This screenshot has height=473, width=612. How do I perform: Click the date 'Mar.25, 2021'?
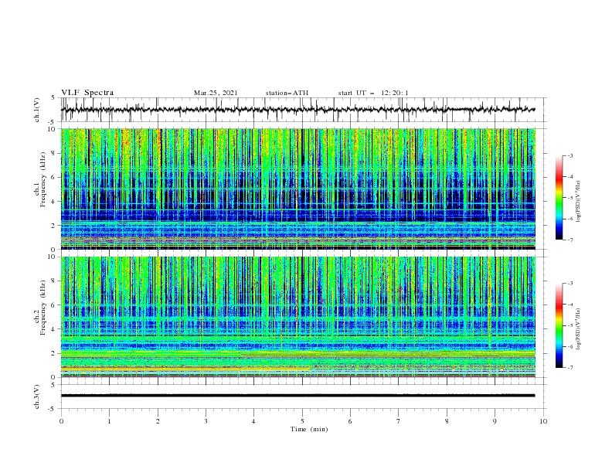[x=216, y=93]
